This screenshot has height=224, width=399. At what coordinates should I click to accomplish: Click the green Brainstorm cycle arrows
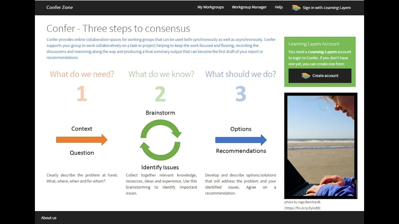[x=160, y=140]
